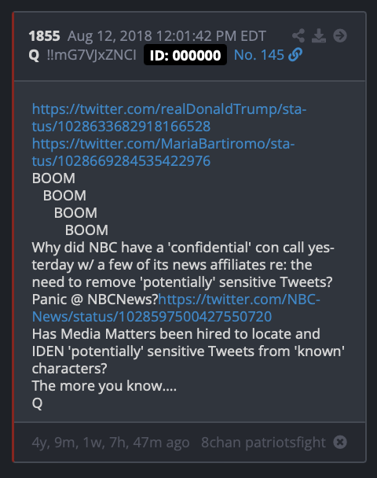Screen dimensions: 377x478
Task: Open the No. 145 link
Action: 259,55
